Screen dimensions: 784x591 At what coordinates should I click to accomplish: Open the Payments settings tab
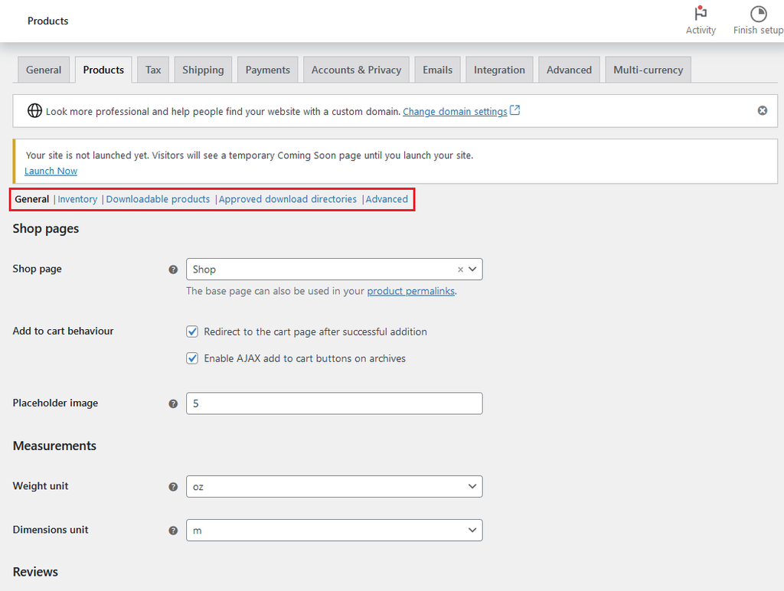point(267,70)
